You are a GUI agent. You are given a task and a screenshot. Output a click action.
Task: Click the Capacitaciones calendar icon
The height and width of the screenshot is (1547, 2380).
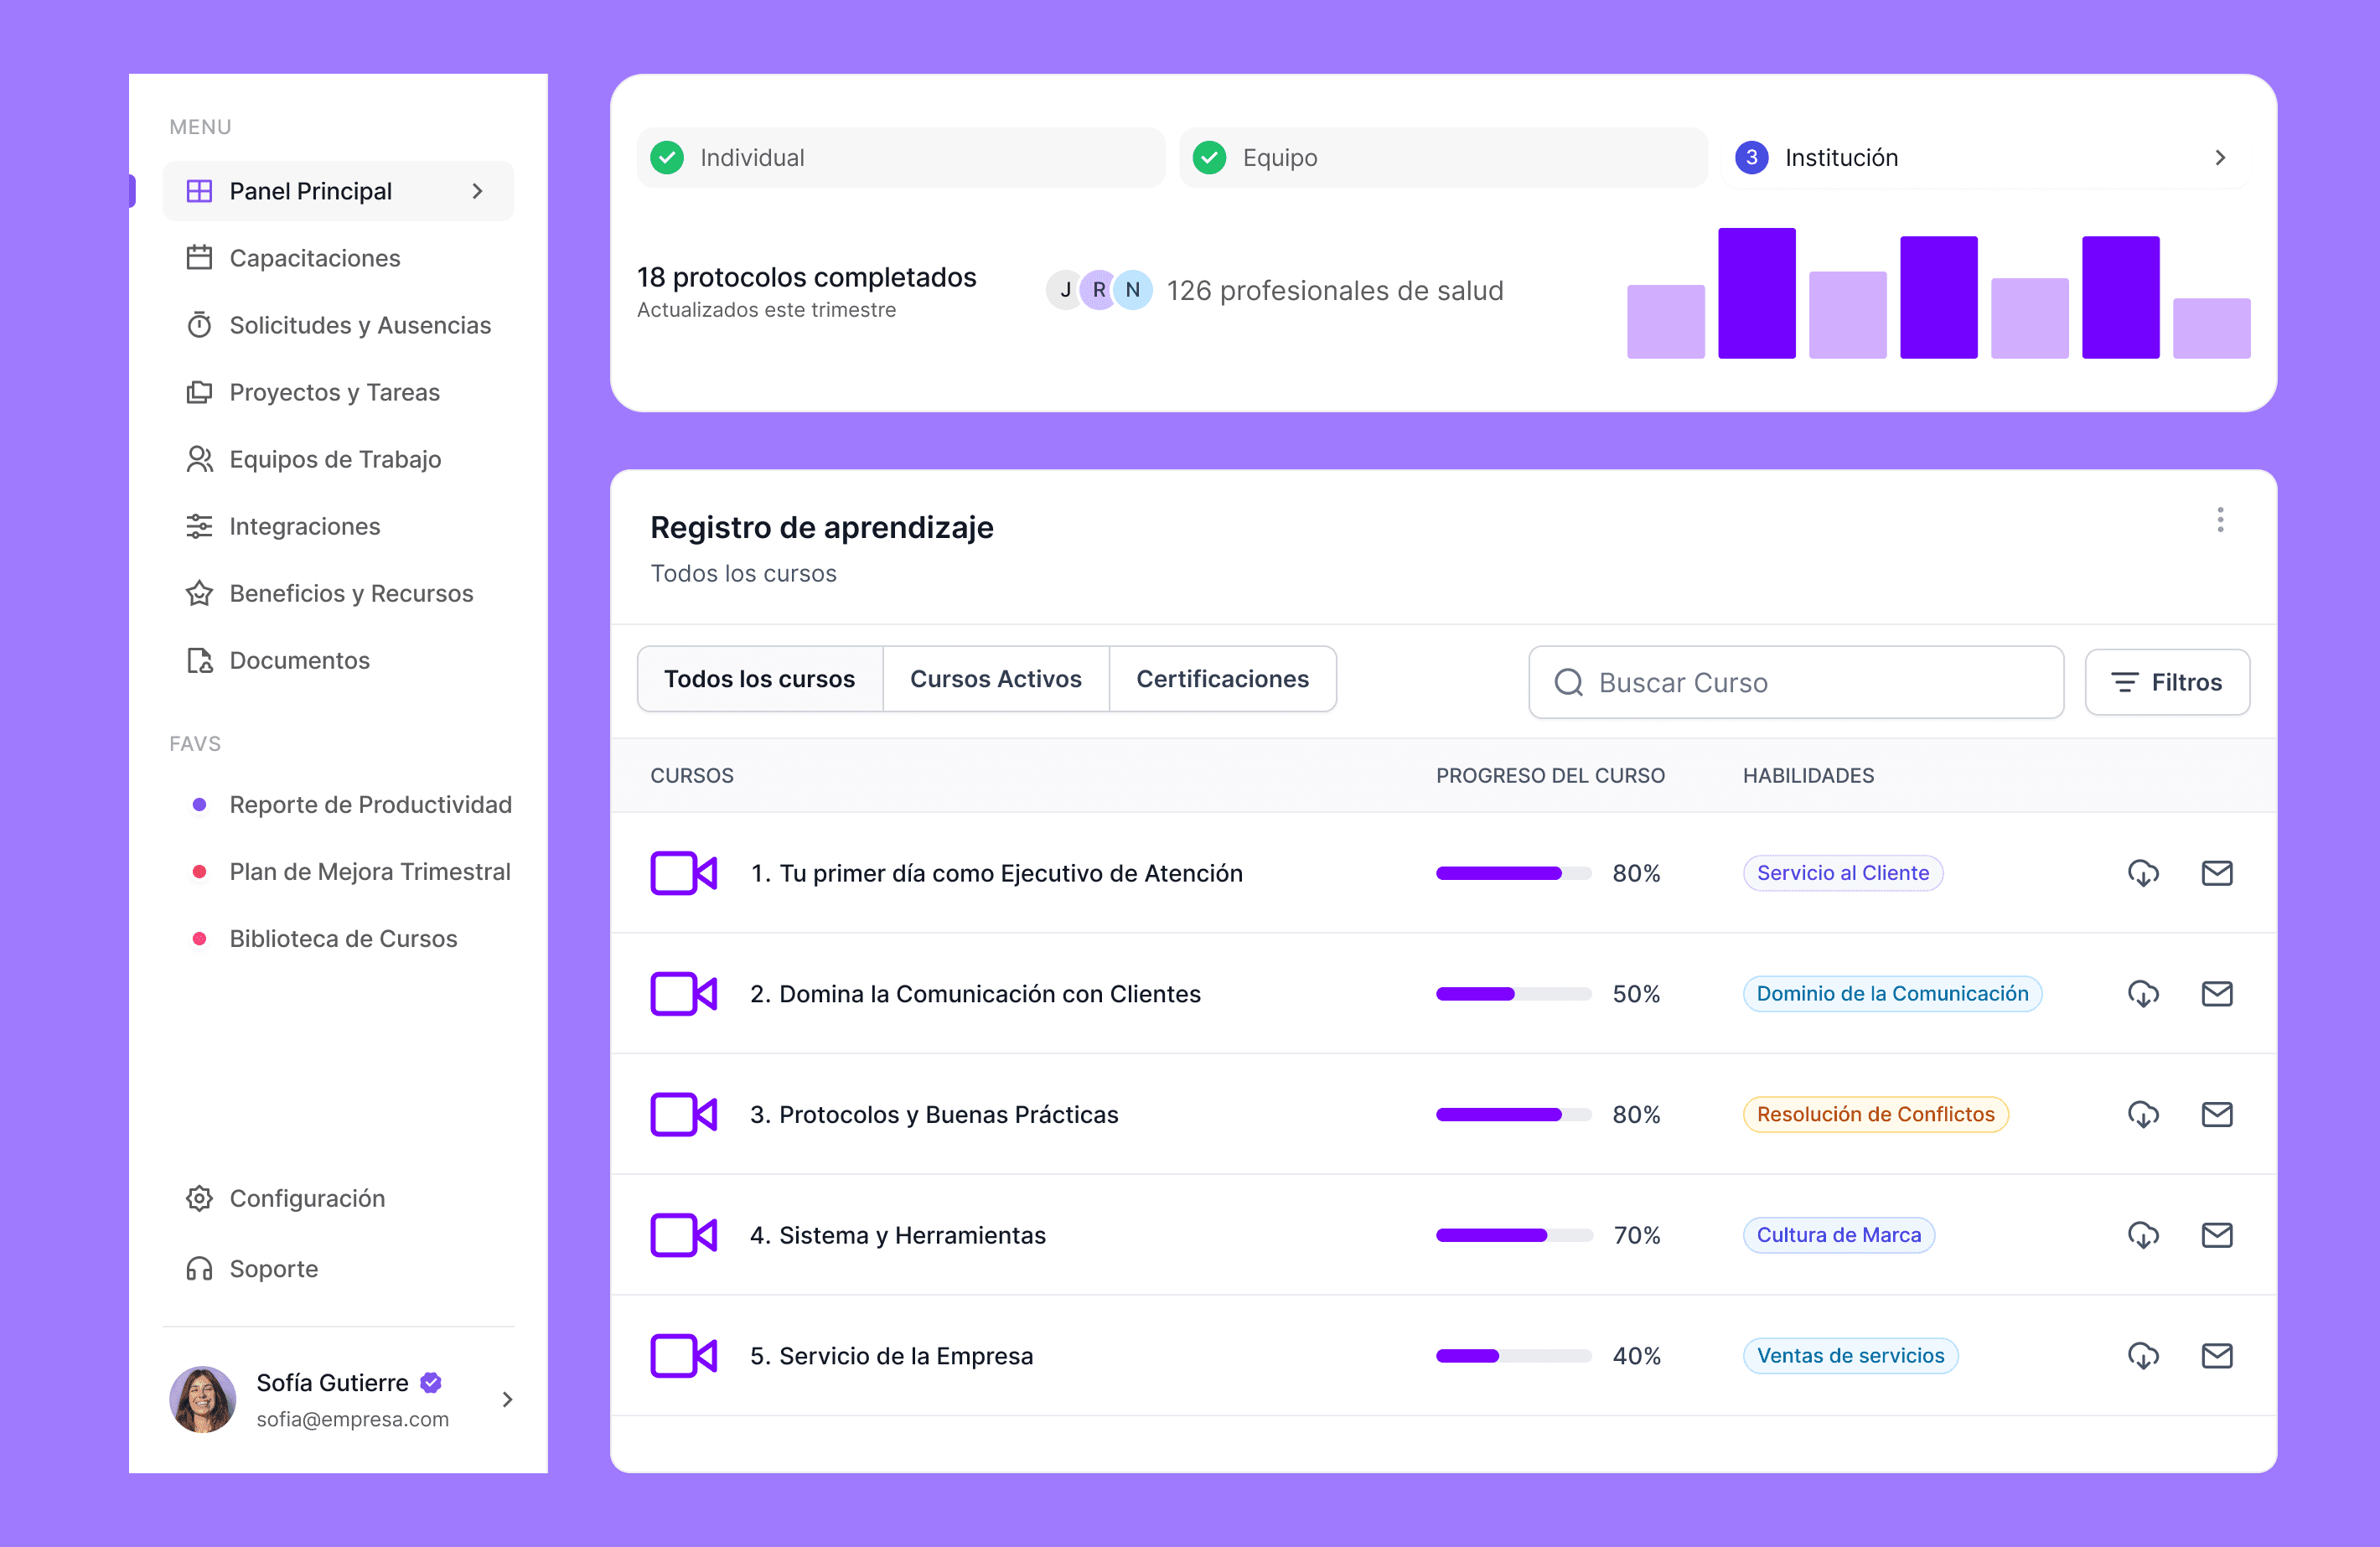(199, 258)
